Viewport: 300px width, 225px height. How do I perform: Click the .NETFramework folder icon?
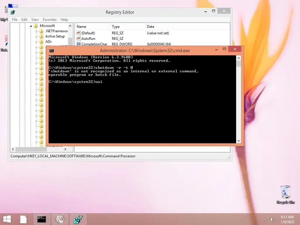click(41, 31)
